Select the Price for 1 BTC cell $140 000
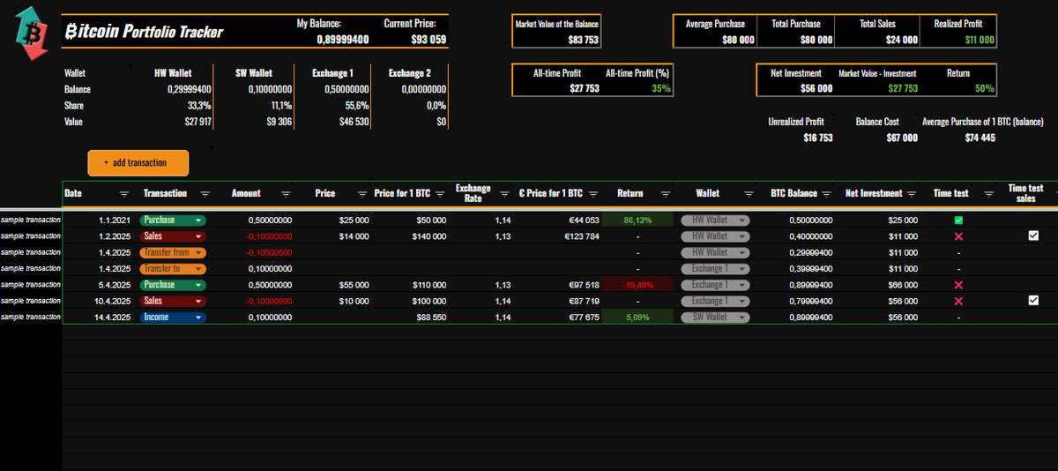The height and width of the screenshot is (471, 1058). tap(429, 236)
